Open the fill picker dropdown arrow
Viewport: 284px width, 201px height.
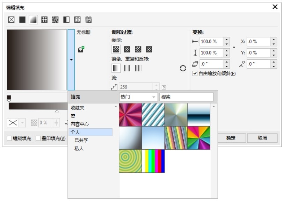71,60
